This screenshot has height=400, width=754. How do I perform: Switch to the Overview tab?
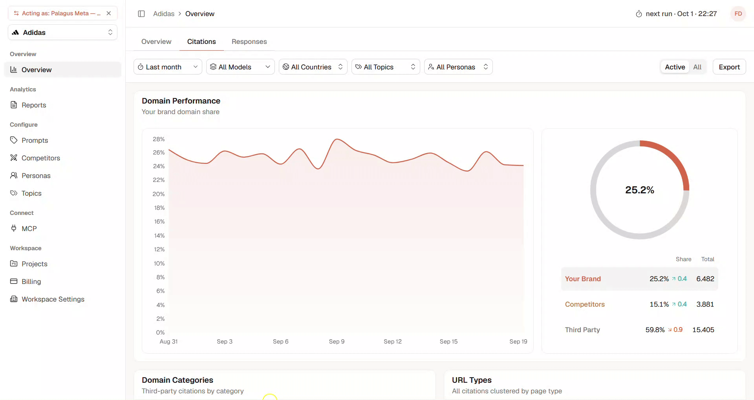point(156,42)
